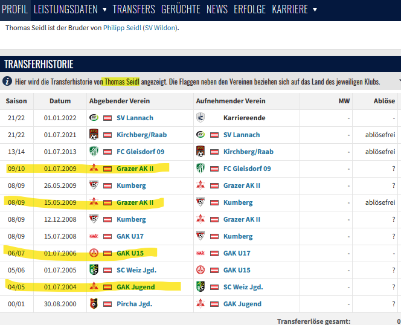Click the Karriereende crest icon
This screenshot has height=325, width=401.
200,118
